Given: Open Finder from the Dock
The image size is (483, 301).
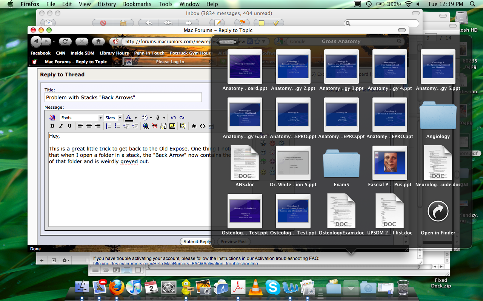Looking at the screenshot, I should (82, 287).
